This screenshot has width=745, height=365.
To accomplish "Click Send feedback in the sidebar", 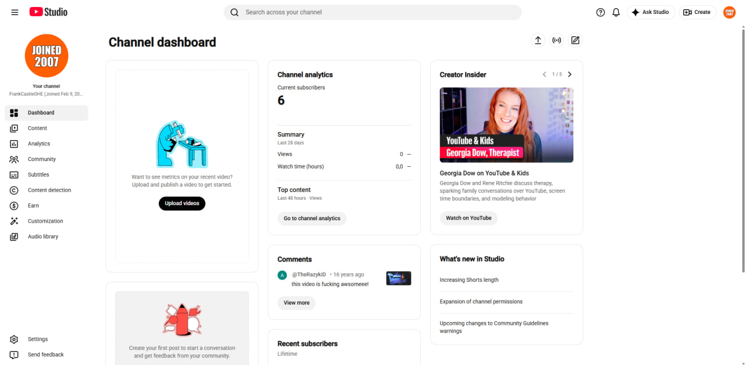I will 47,355.
